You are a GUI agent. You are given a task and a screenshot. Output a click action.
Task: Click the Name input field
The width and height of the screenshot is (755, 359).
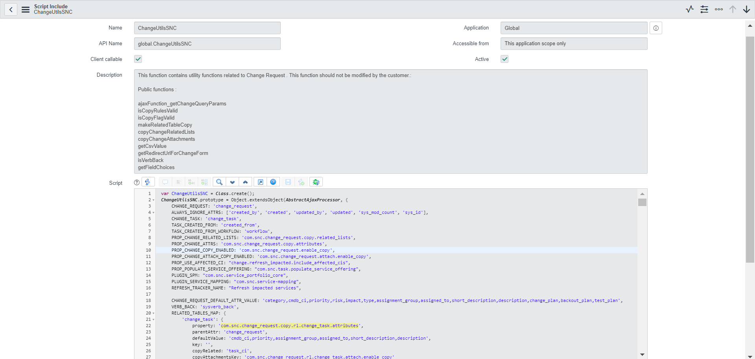(x=207, y=28)
